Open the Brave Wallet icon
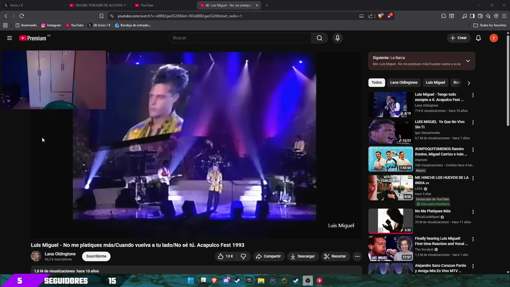This screenshot has width=510, height=287. click(x=480, y=16)
